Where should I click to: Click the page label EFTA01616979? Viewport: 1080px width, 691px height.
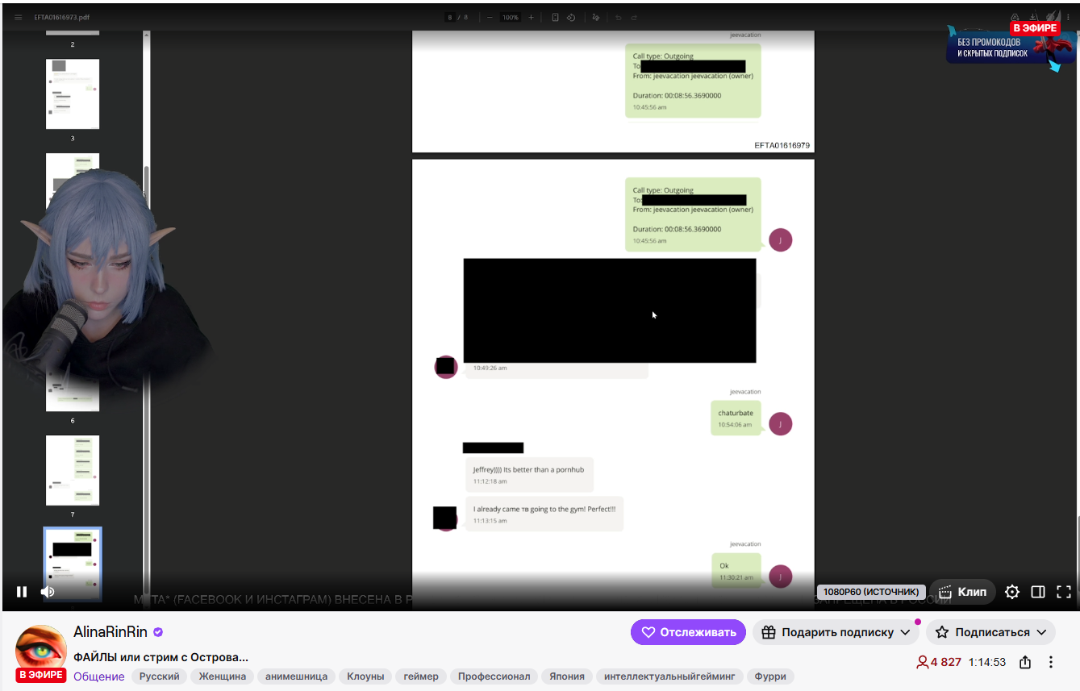click(x=782, y=146)
